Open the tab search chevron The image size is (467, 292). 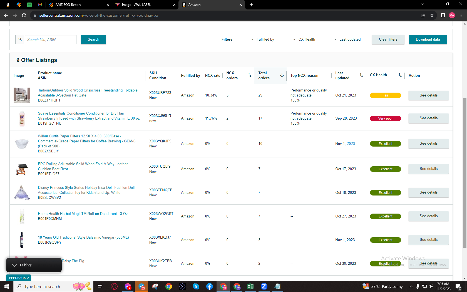point(422,4)
